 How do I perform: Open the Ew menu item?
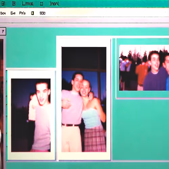pos(13,13)
